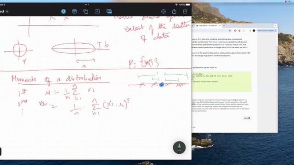Follow the Non-linear Least Squares link
Viewport: 294px width, 165px height.
(x=219, y=42)
